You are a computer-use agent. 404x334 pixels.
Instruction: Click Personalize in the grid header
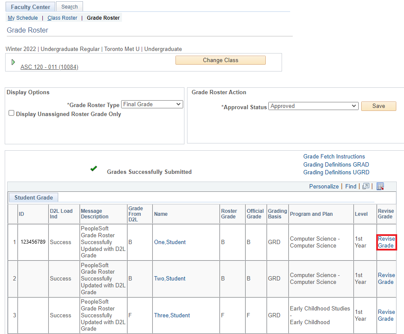[x=324, y=186]
